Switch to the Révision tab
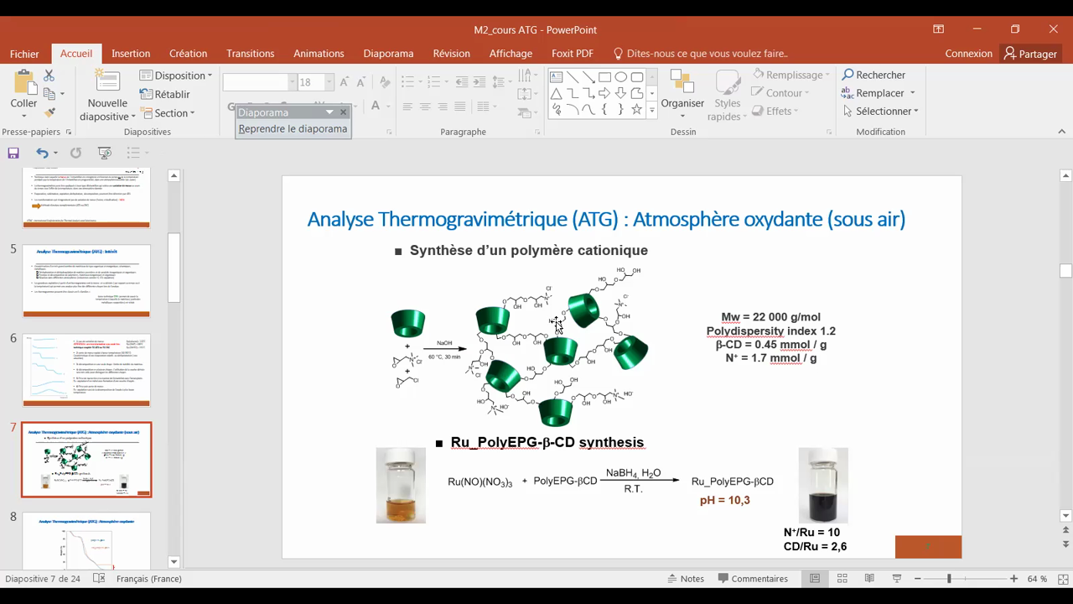The width and height of the screenshot is (1073, 604). point(451,54)
